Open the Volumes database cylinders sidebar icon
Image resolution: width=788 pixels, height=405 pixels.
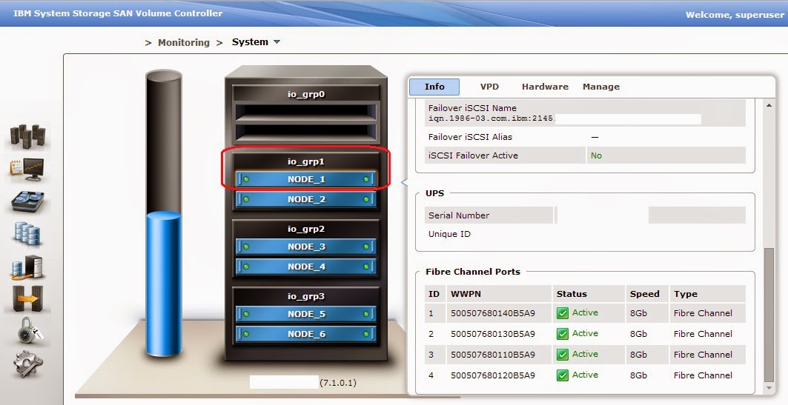coord(27,235)
